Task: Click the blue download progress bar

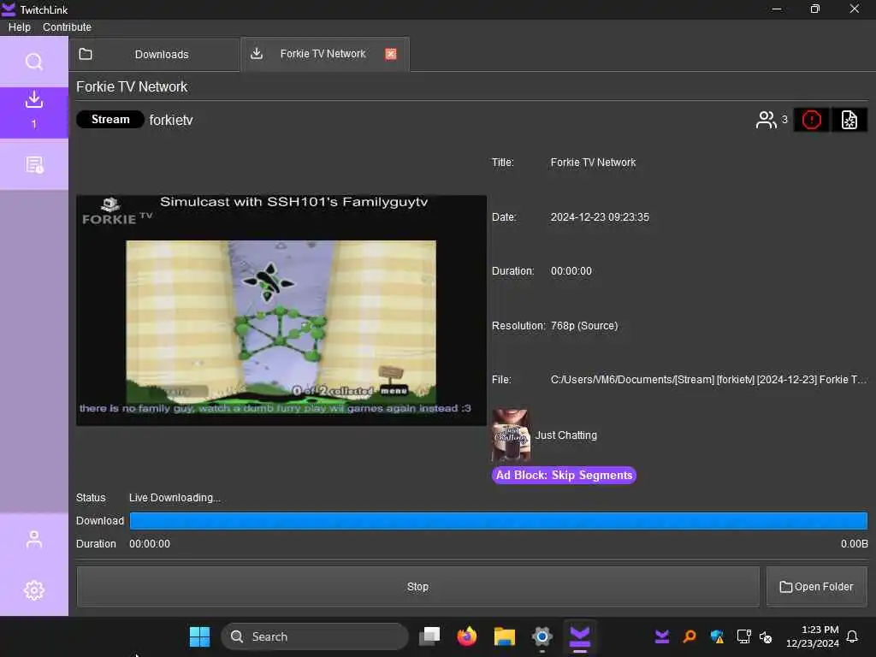Action: pyautogui.click(x=499, y=521)
